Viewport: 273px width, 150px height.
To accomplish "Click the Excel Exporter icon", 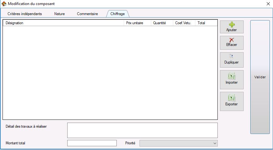I will pyautogui.click(x=232, y=98).
